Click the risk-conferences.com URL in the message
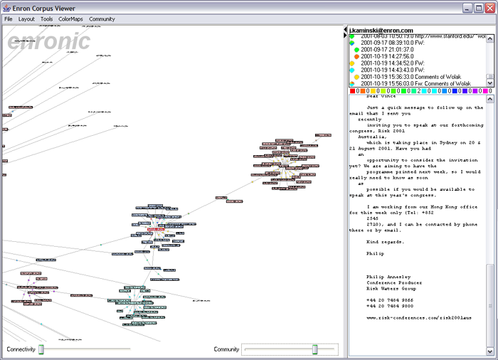Image resolution: width=498 pixels, height=360 pixels. (x=419, y=318)
